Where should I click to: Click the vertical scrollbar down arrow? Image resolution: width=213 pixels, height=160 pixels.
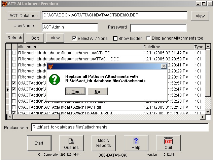coord(208,112)
